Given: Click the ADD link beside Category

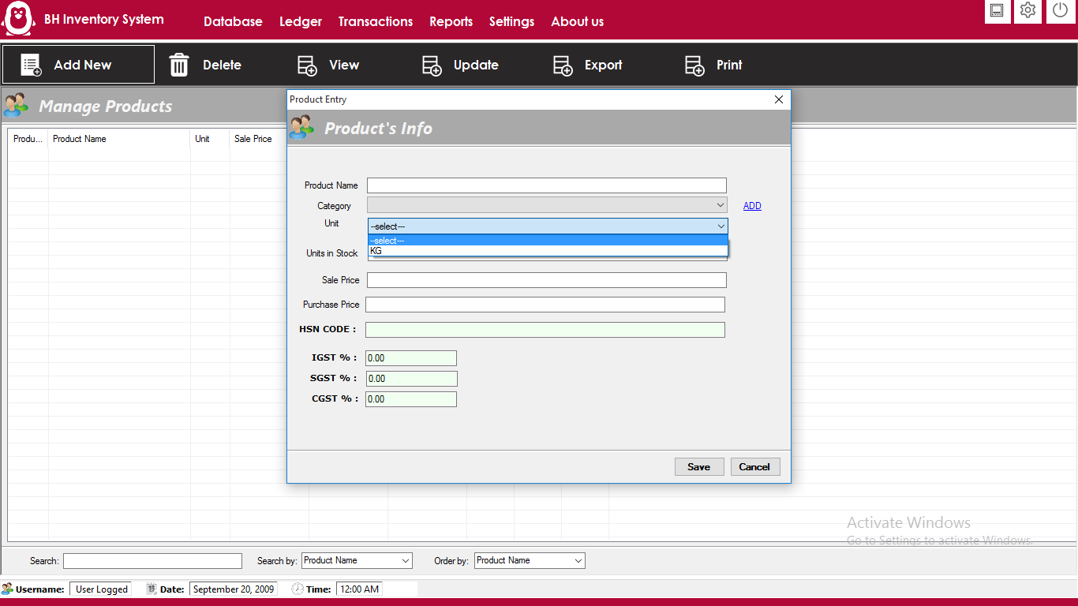Looking at the screenshot, I should pos(751,205).
